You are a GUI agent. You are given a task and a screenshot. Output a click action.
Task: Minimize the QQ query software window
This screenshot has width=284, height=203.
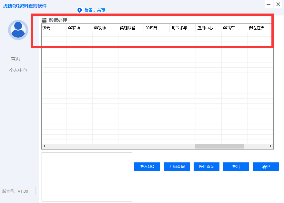point(269,4)
